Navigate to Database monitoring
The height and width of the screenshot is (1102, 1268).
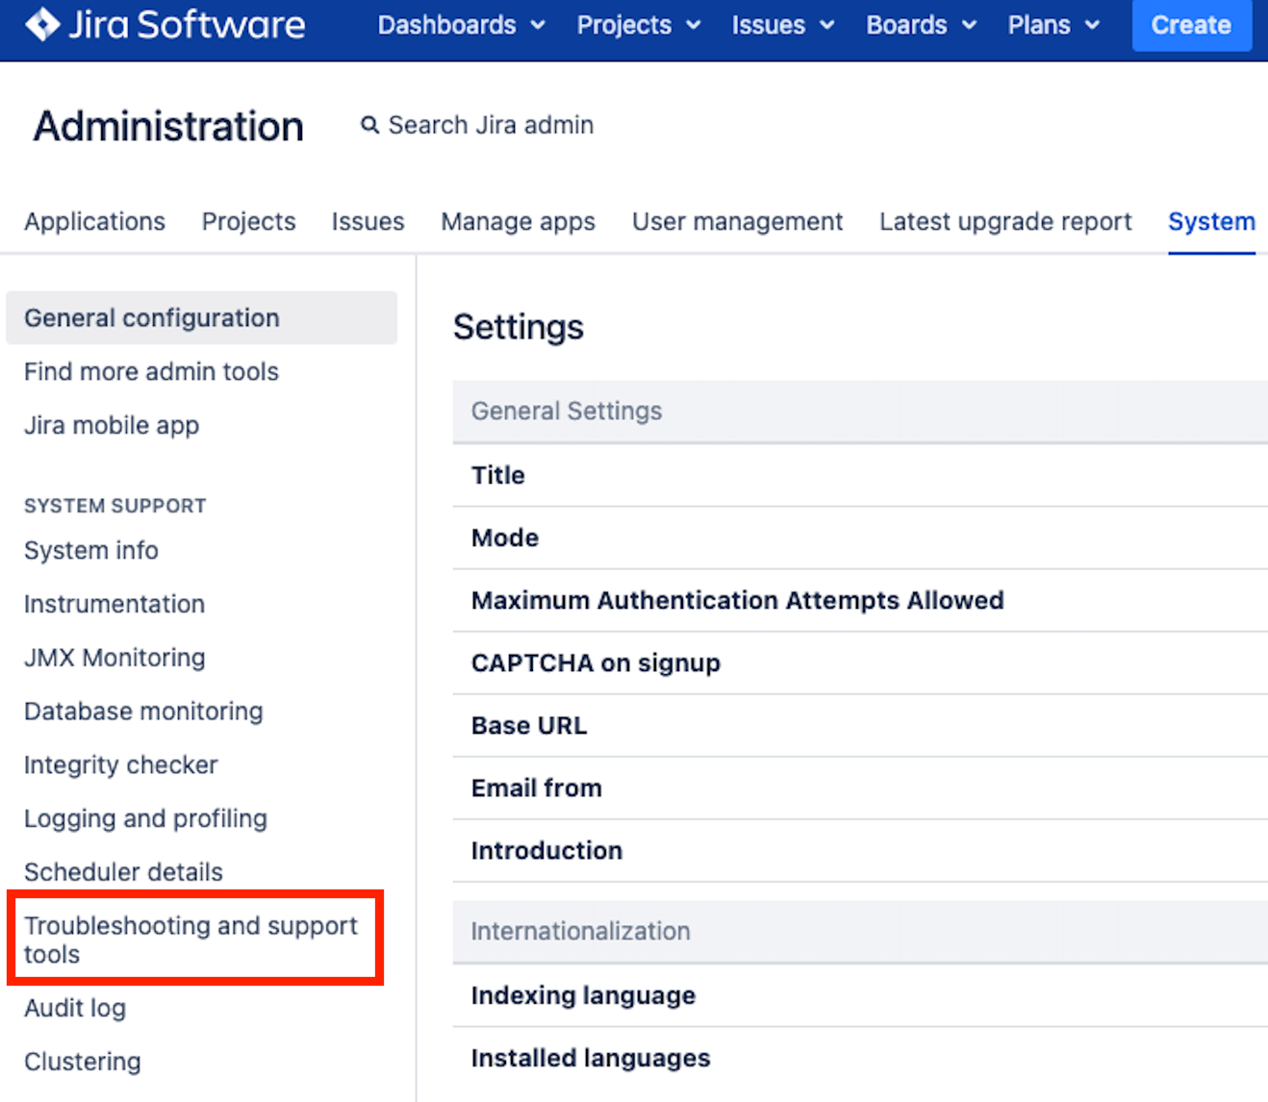(x=143, y=712)
